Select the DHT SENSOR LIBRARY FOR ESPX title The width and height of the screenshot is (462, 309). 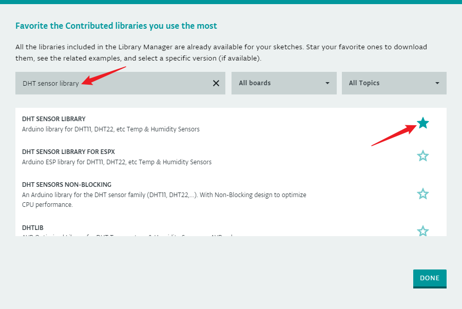[68, 152]
